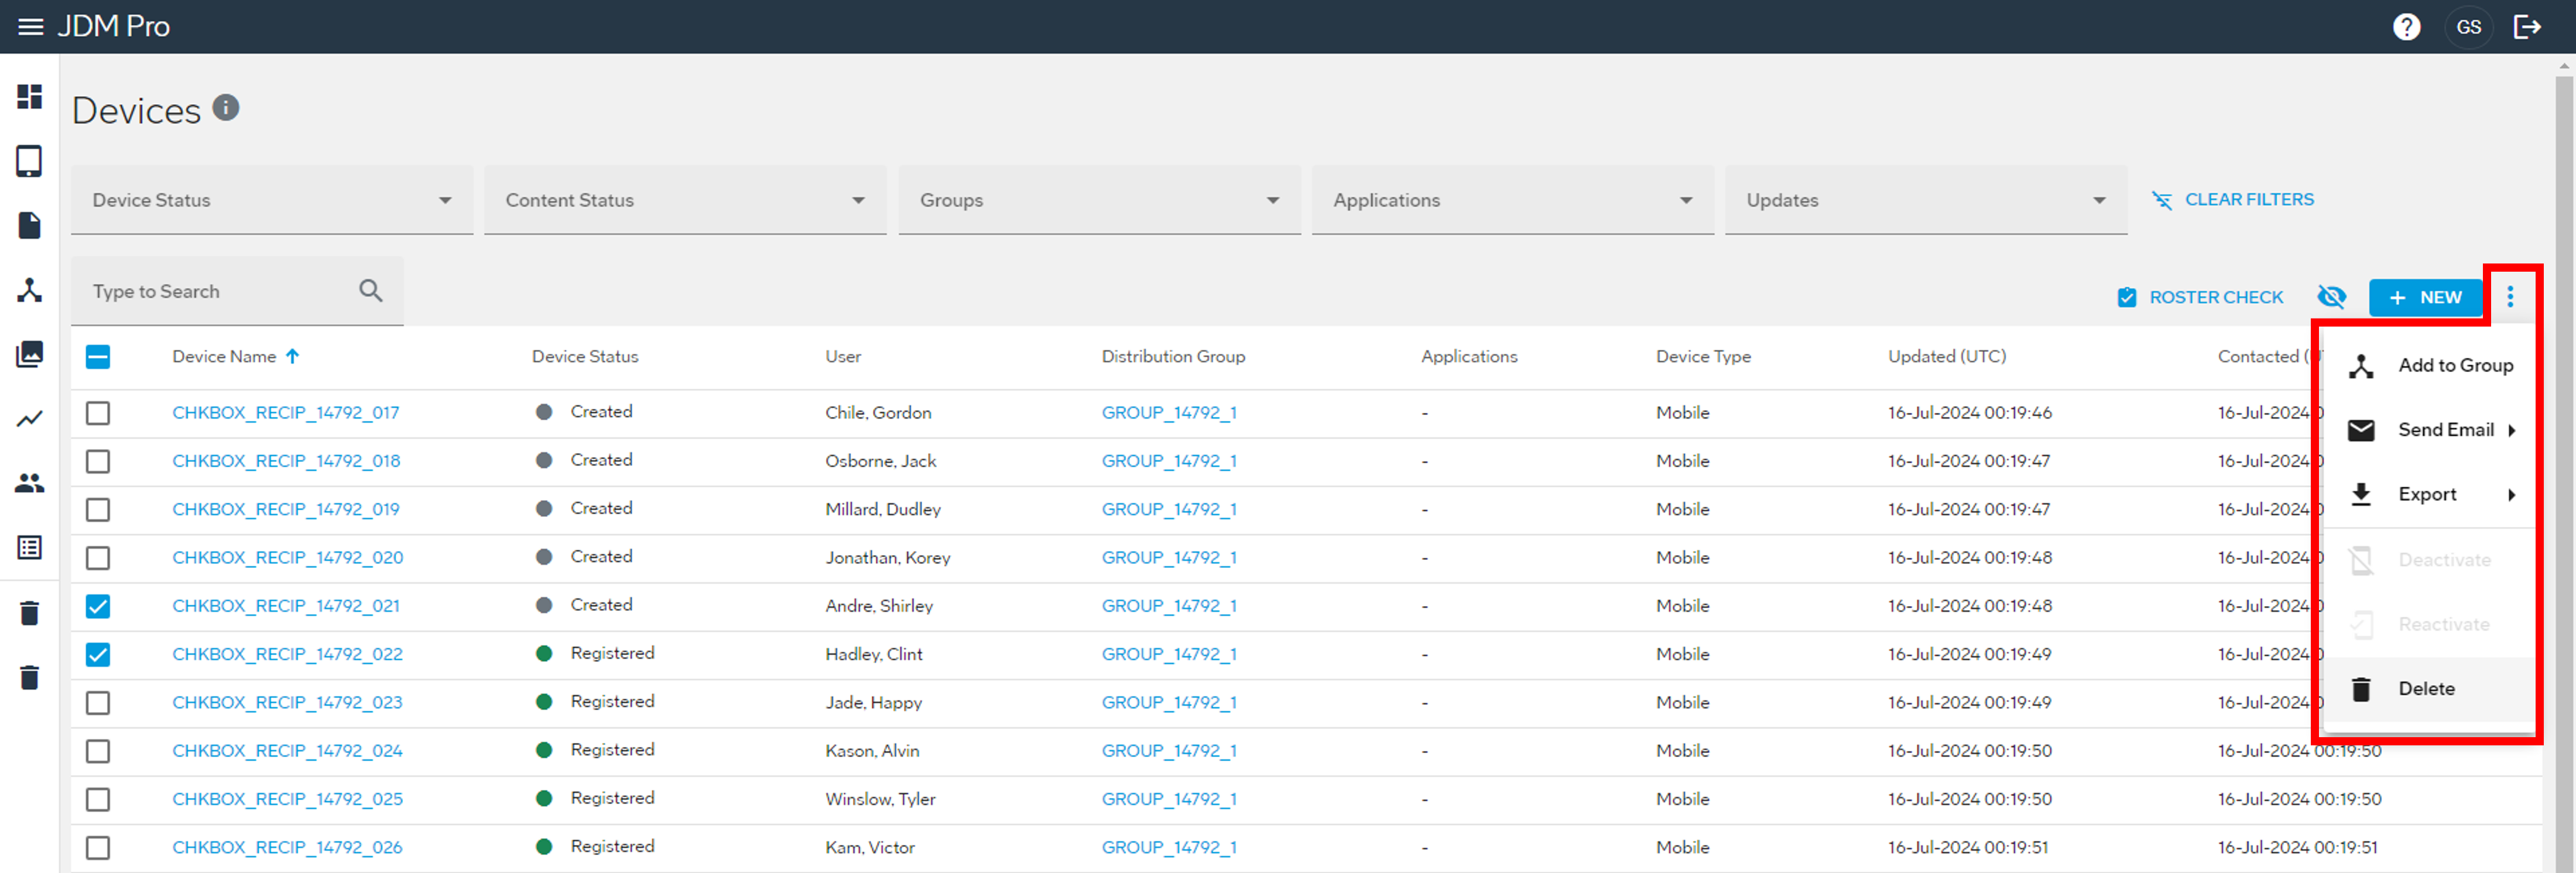
Task: Click the Device Status column header
Action: pos(585,357)
